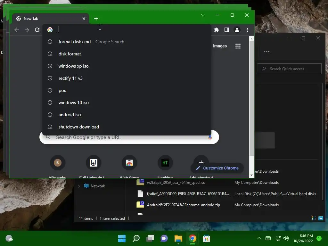
Task: Open the Web Store shortcut tile
Action: pyautogui.click(x=129, y=163)
